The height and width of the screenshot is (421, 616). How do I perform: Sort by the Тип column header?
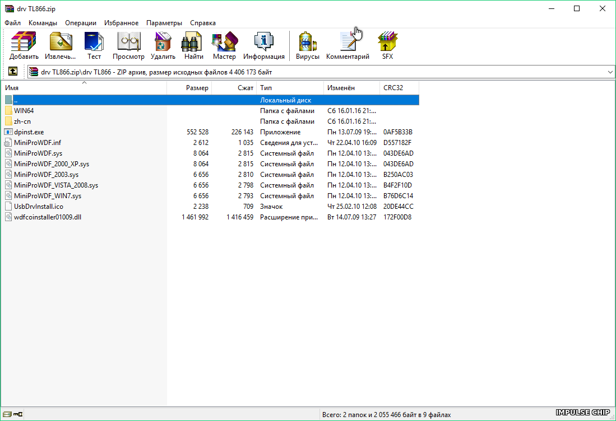tap(290, 87)
